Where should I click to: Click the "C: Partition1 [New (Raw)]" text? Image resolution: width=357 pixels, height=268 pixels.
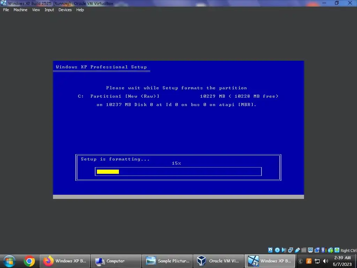click(119, 96)
